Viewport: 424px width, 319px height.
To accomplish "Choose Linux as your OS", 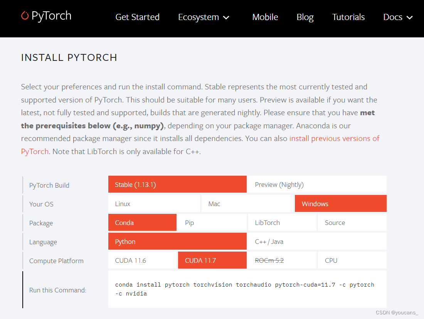I will click(x=154, y=203).
